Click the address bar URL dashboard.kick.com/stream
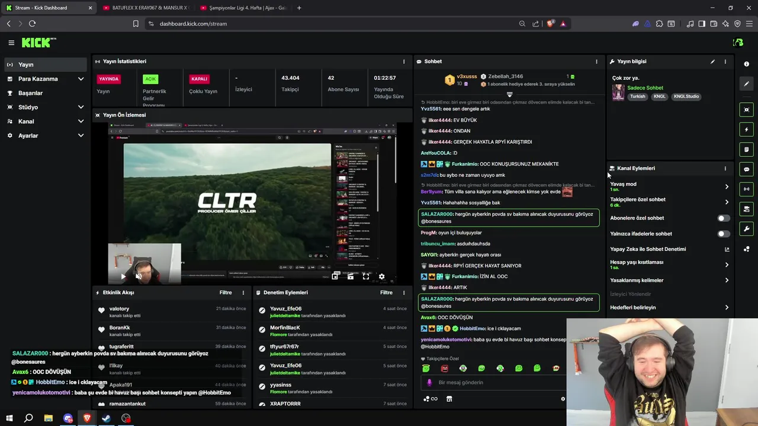Viewport: 758px width, 426px height. click(x=193, y=24)
